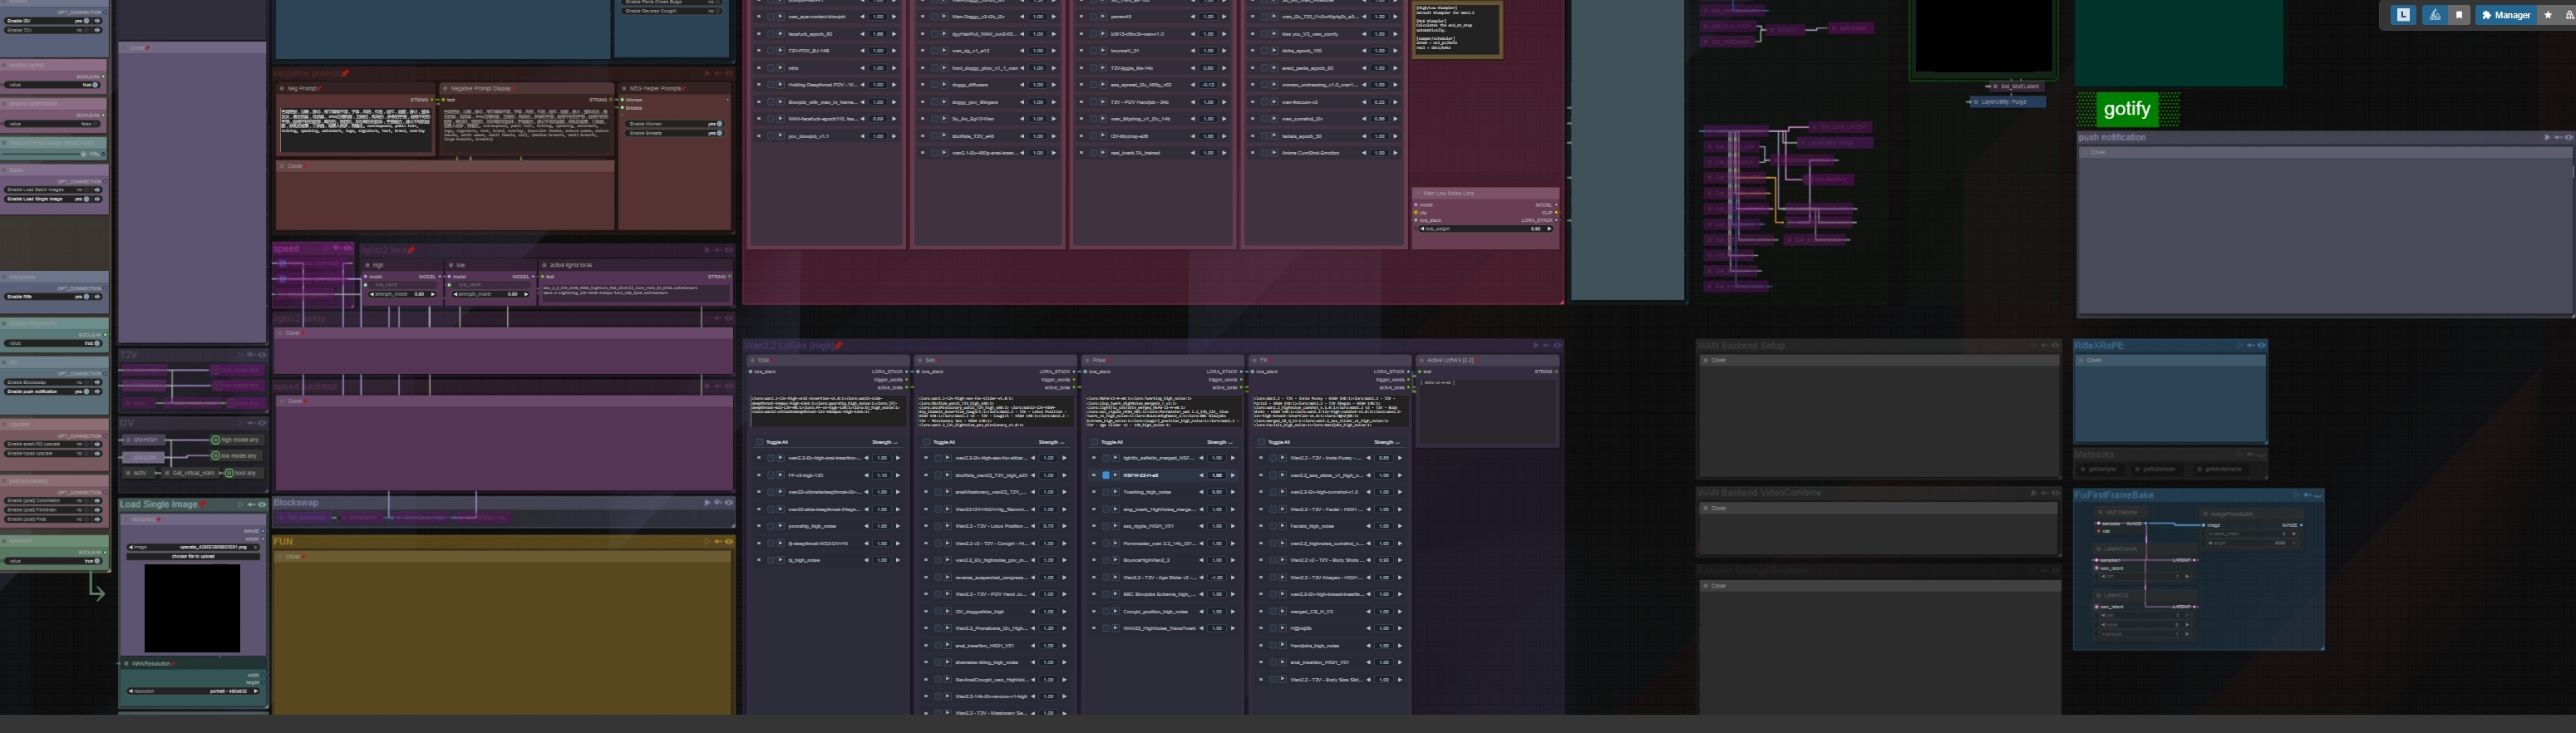Viewport: 2576px width, 733px height.
Task: Open the Strength dropdown in Sex node
Action: click(1053, 442)
